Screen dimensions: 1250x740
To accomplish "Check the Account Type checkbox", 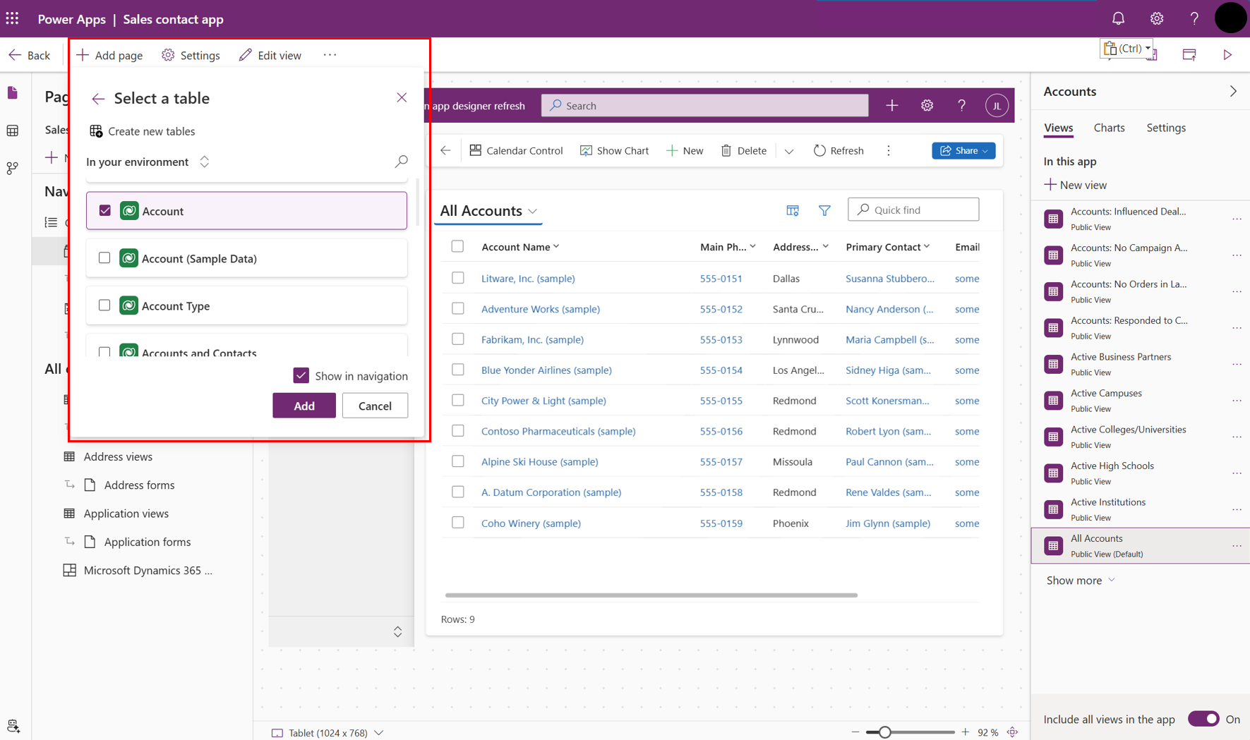I will coord(104,305).
